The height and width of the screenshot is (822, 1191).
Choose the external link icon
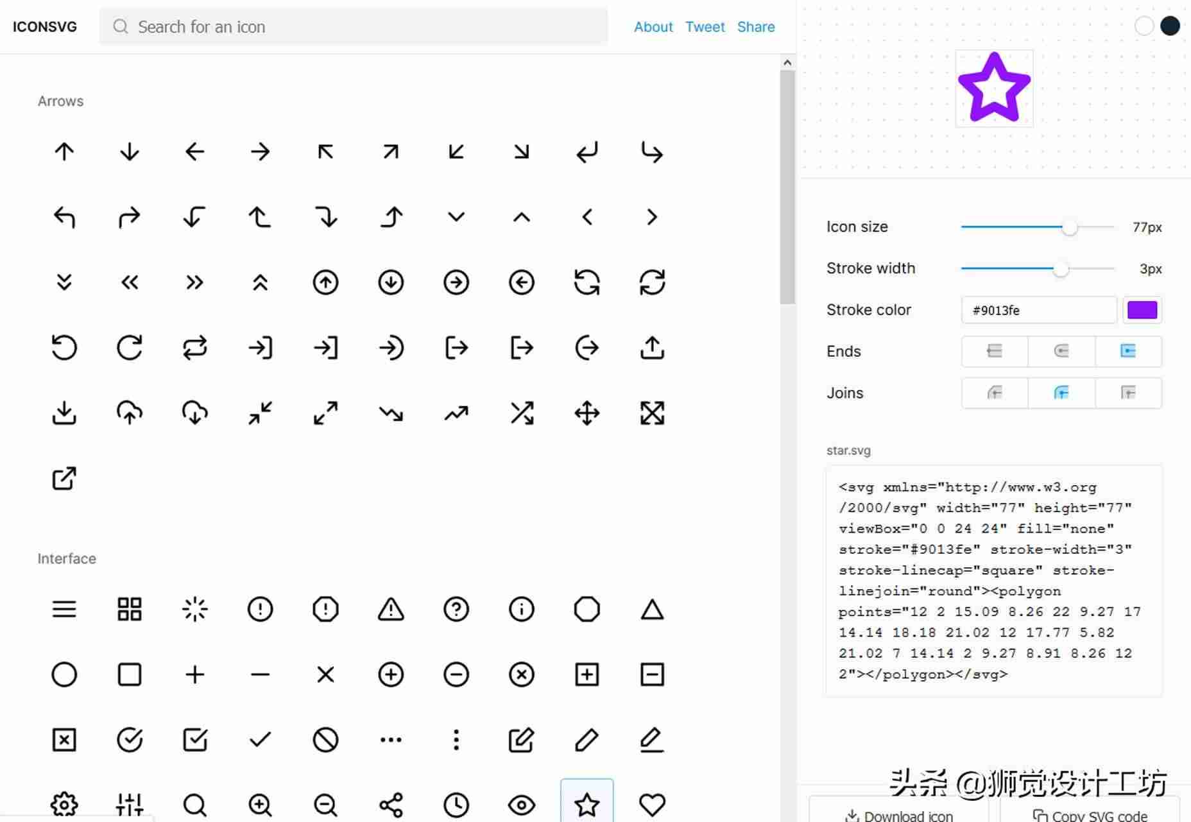click(64, 479)
